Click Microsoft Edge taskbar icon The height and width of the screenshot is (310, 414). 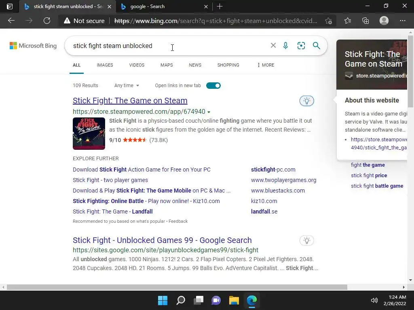coord(252,300)
